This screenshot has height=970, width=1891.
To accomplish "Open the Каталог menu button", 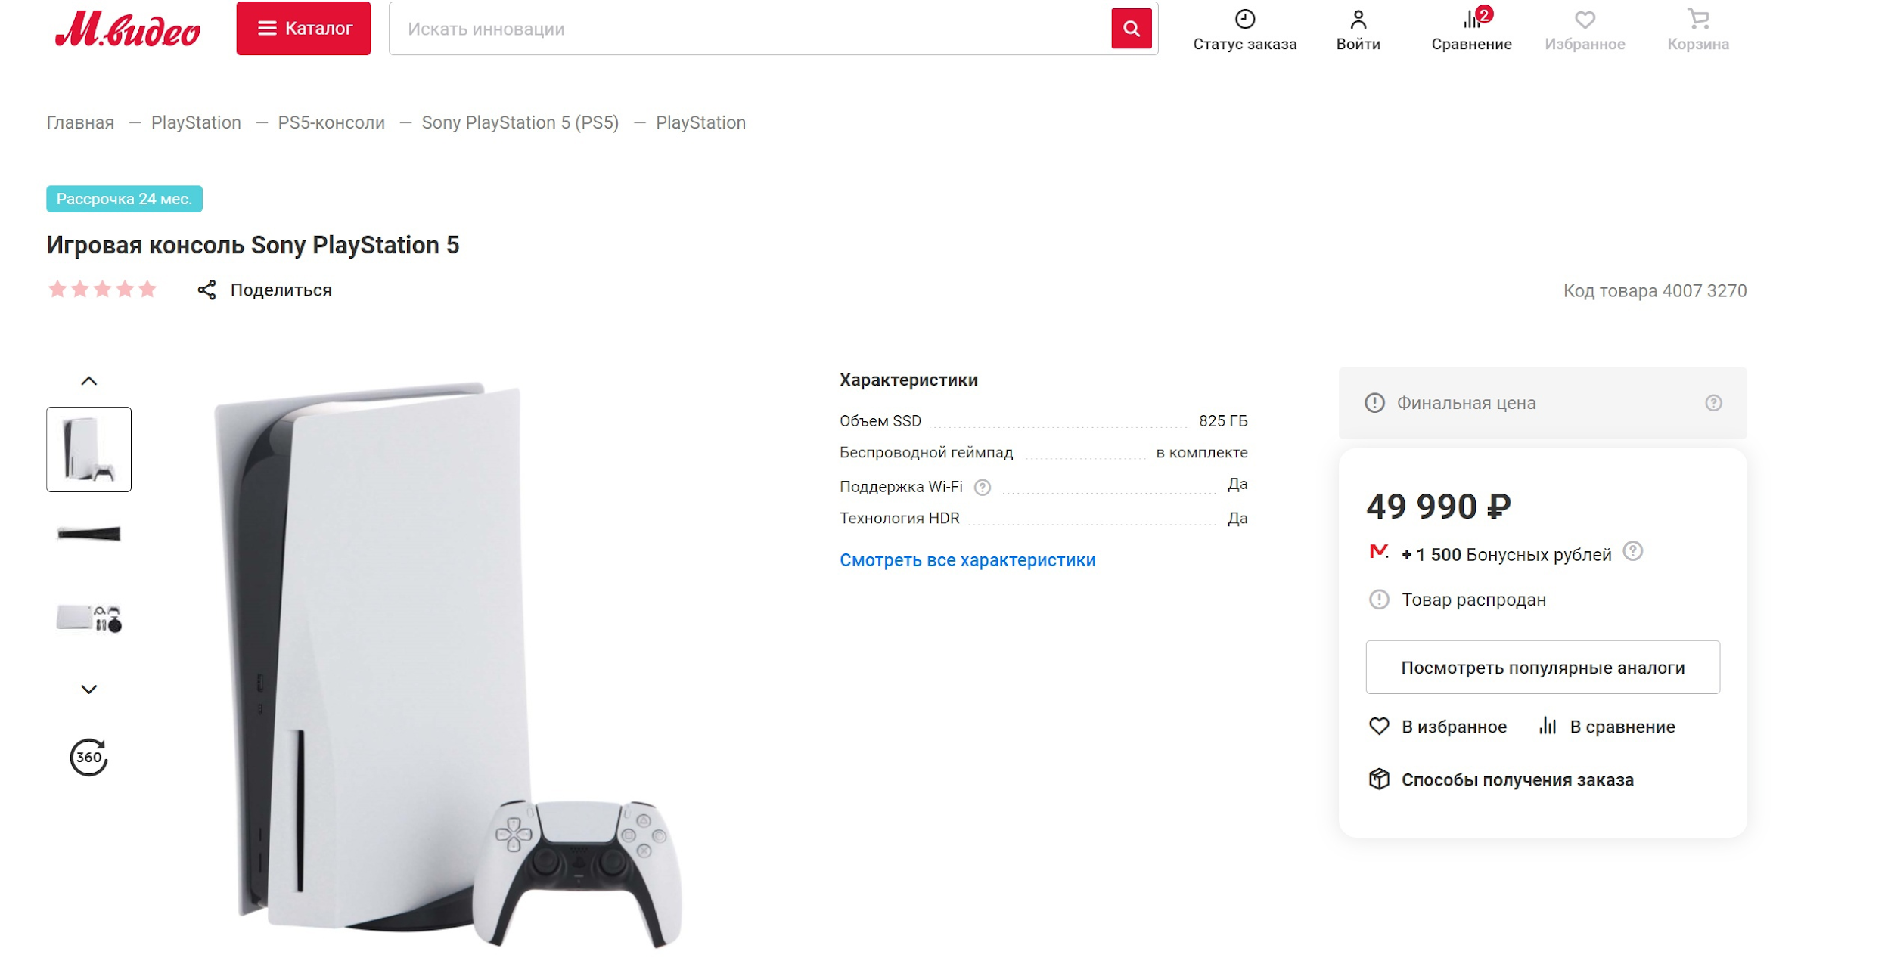I will click(x=303, y=29).
